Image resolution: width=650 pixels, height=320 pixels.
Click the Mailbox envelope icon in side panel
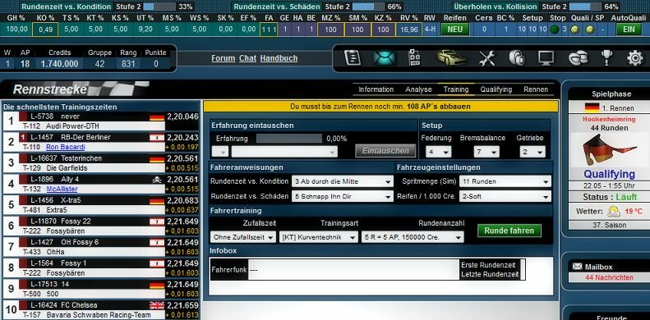[x=577, y=266]
